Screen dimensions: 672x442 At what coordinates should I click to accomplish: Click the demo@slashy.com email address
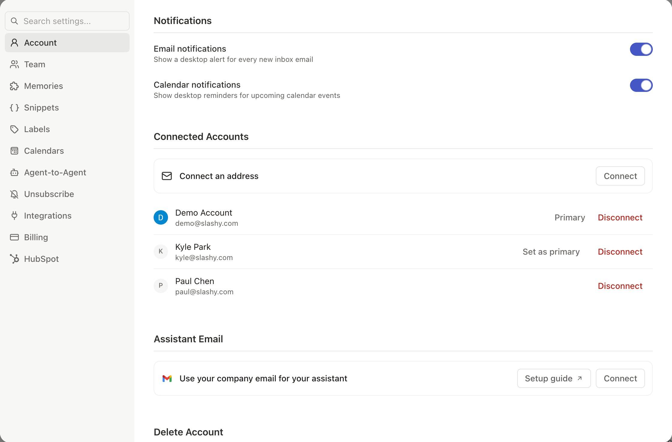pos(207,223)
